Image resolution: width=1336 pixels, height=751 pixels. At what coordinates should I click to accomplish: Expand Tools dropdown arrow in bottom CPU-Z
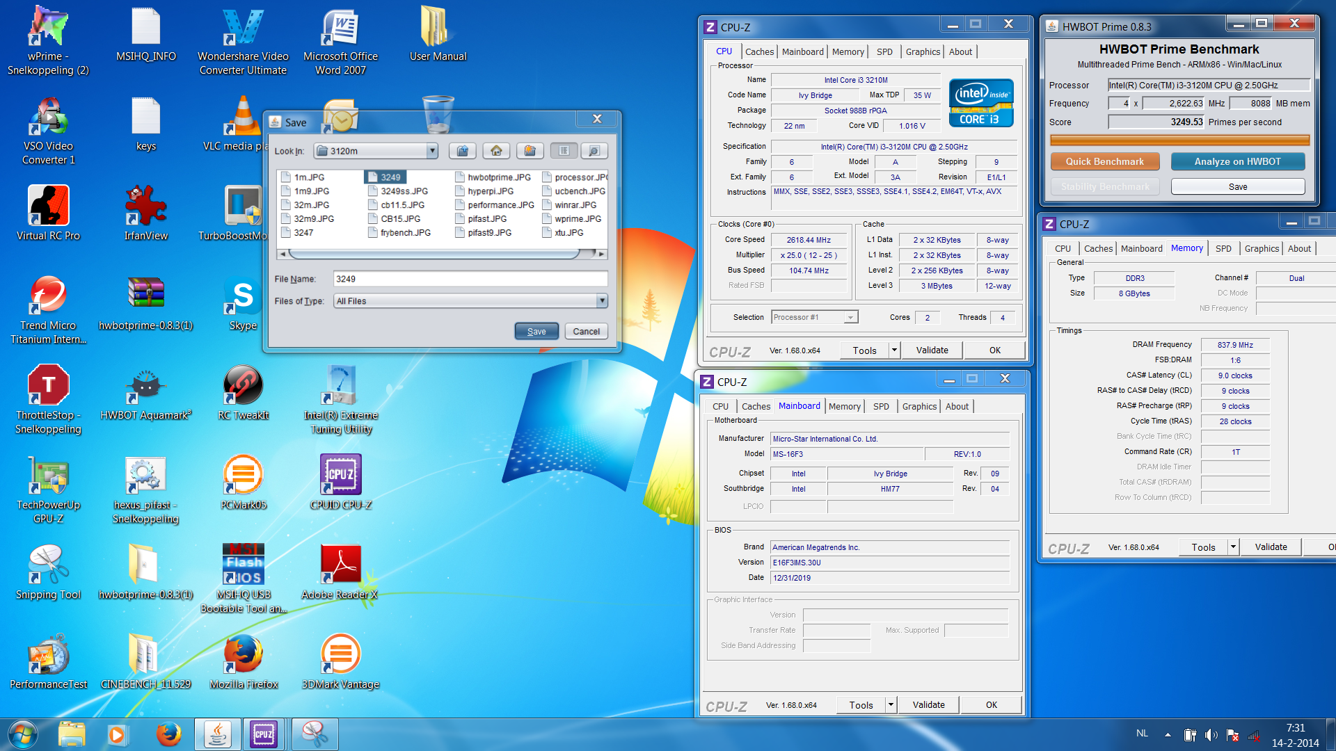coord(891,705)
